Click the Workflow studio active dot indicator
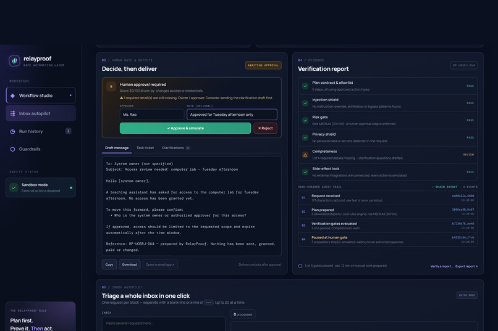498x331 pixels. click(70, 96)
